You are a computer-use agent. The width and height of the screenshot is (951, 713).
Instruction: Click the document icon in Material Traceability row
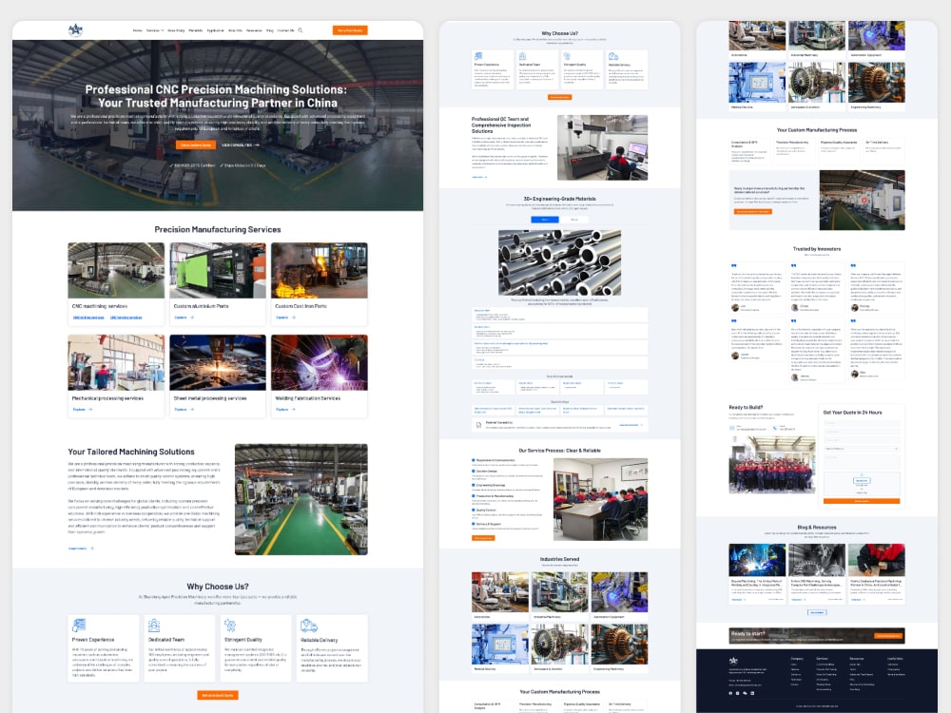(478, 425)
